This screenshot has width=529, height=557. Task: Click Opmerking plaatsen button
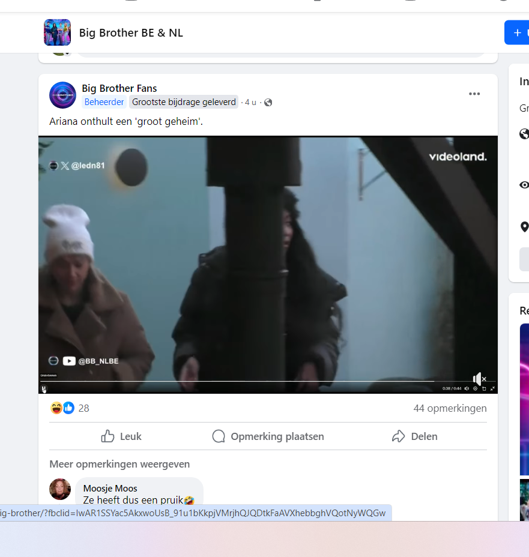click(x=268, y=436)
